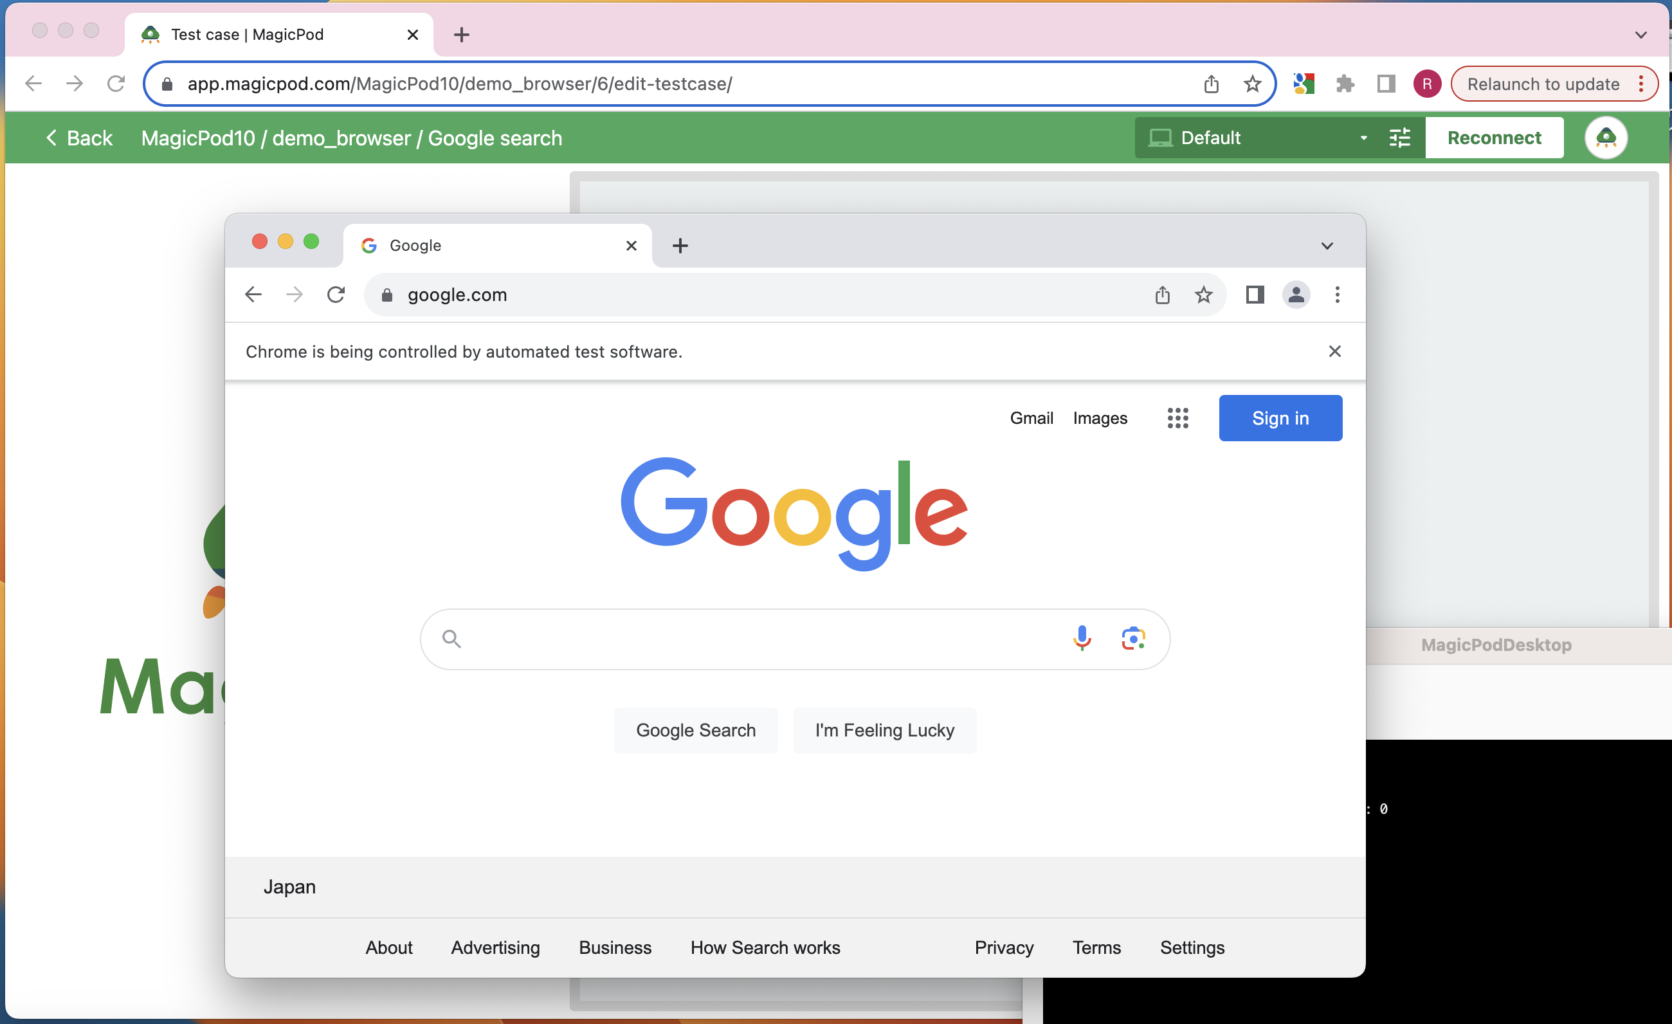The height and width of the screenshot is (1024, 1672).
Task: Click Relaunch to update button
Action: tap(1543, 84)
